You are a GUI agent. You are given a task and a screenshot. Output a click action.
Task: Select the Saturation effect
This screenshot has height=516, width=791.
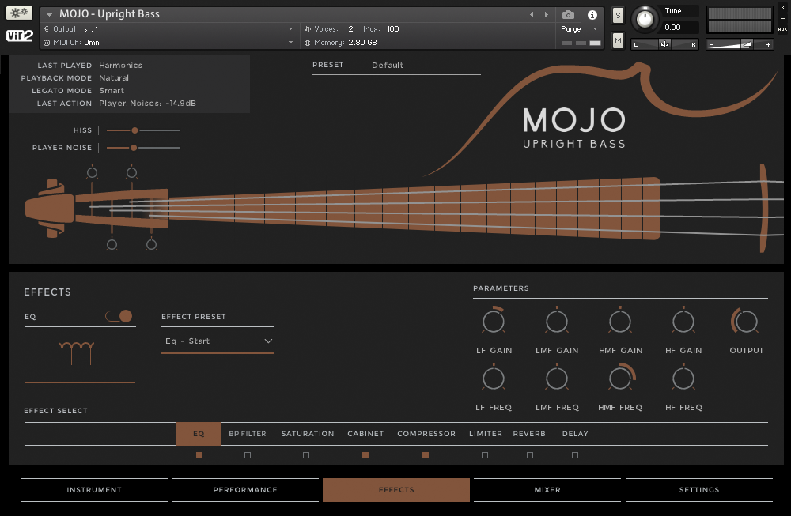(308, 434)
